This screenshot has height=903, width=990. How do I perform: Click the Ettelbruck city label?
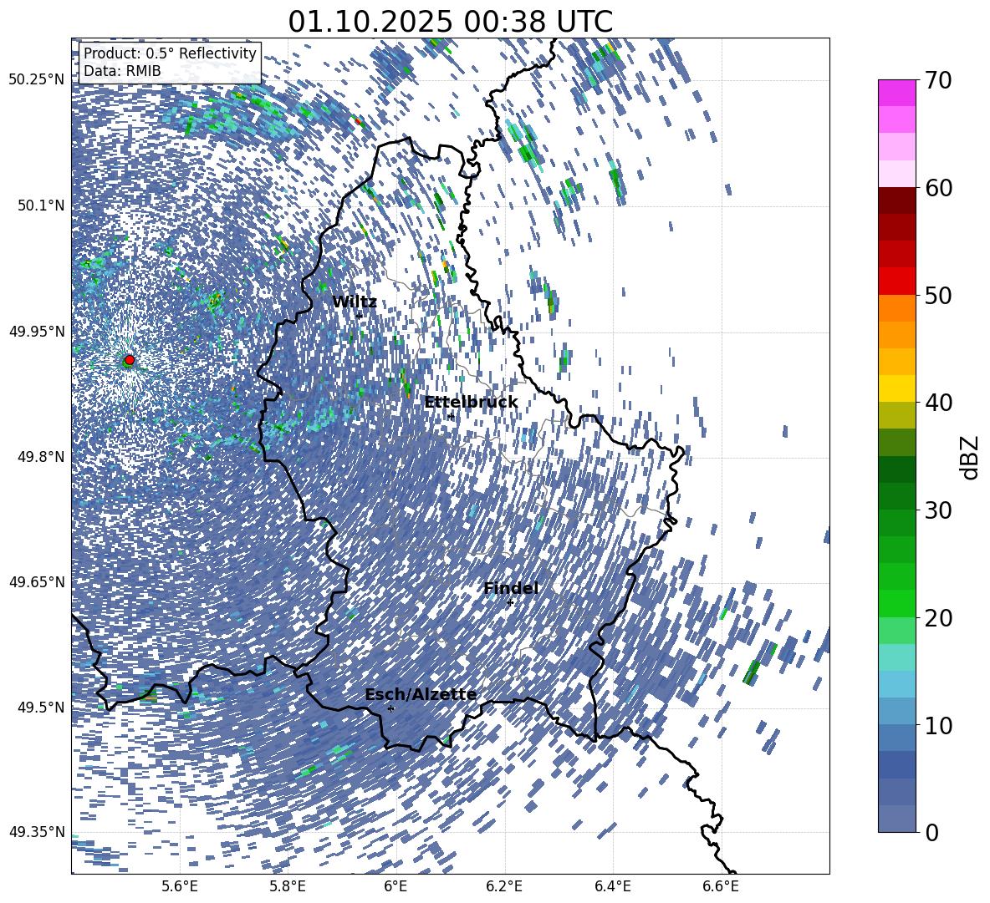(x=471, y=403)
